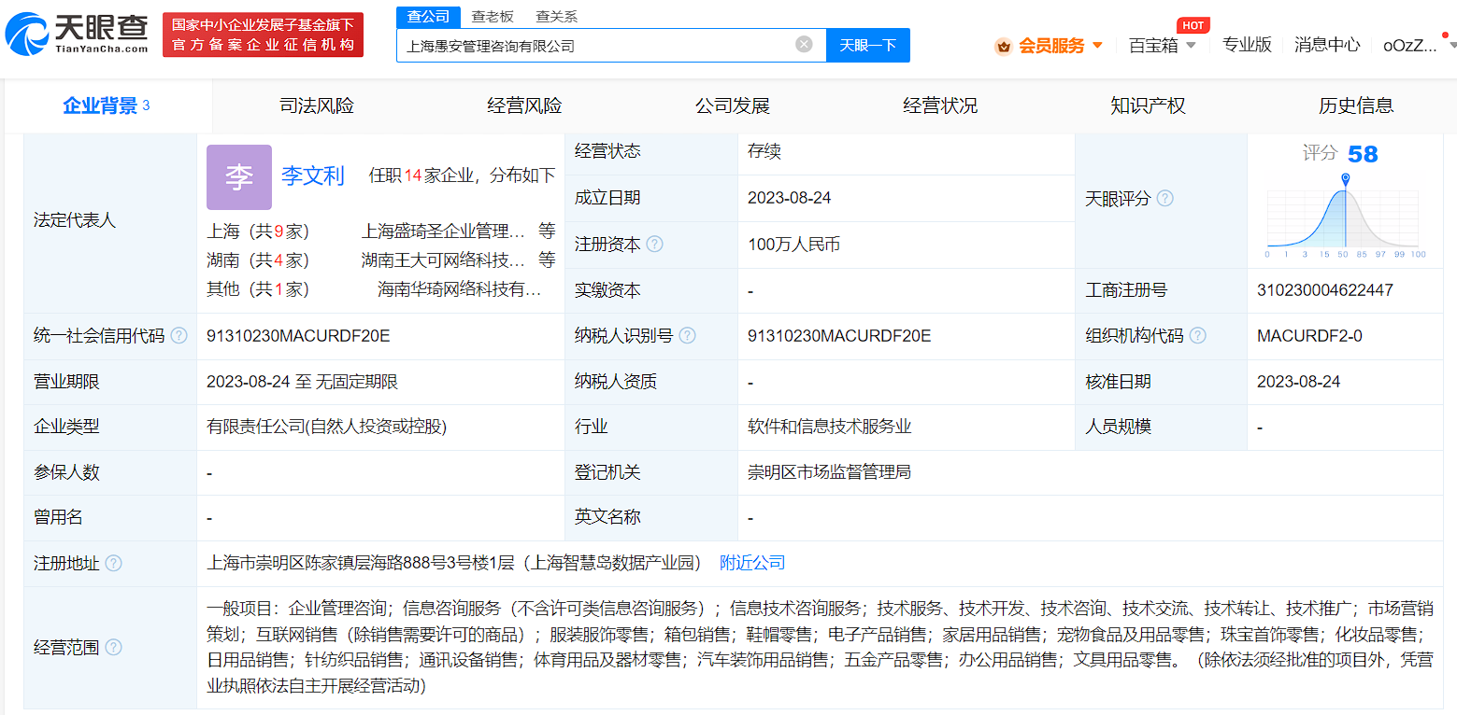Viewport: 1457px width, 715px height.
Task: Click the 湖南 (共4家) region entry
Action: click(258, 259)
